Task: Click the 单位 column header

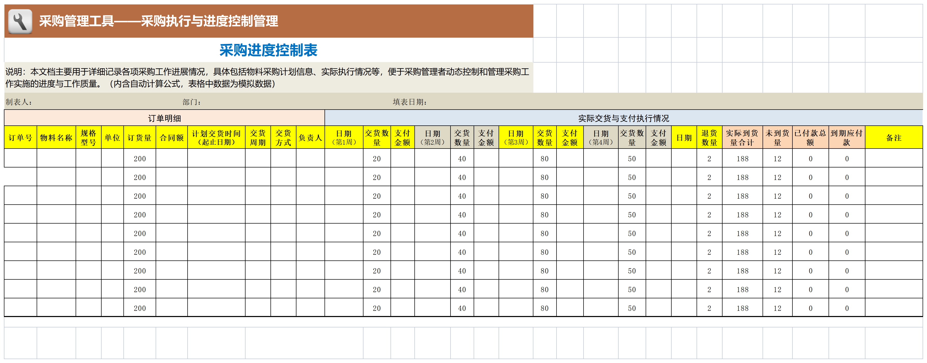Action: tap(112, 137)
